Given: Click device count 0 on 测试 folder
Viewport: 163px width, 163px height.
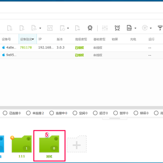Looking at the screenshot, I should [x=54, y=149].
